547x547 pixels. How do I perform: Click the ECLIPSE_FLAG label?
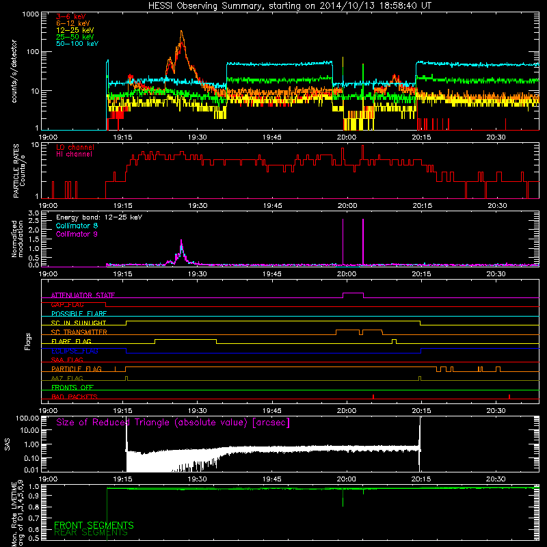[x=75, y=351]
